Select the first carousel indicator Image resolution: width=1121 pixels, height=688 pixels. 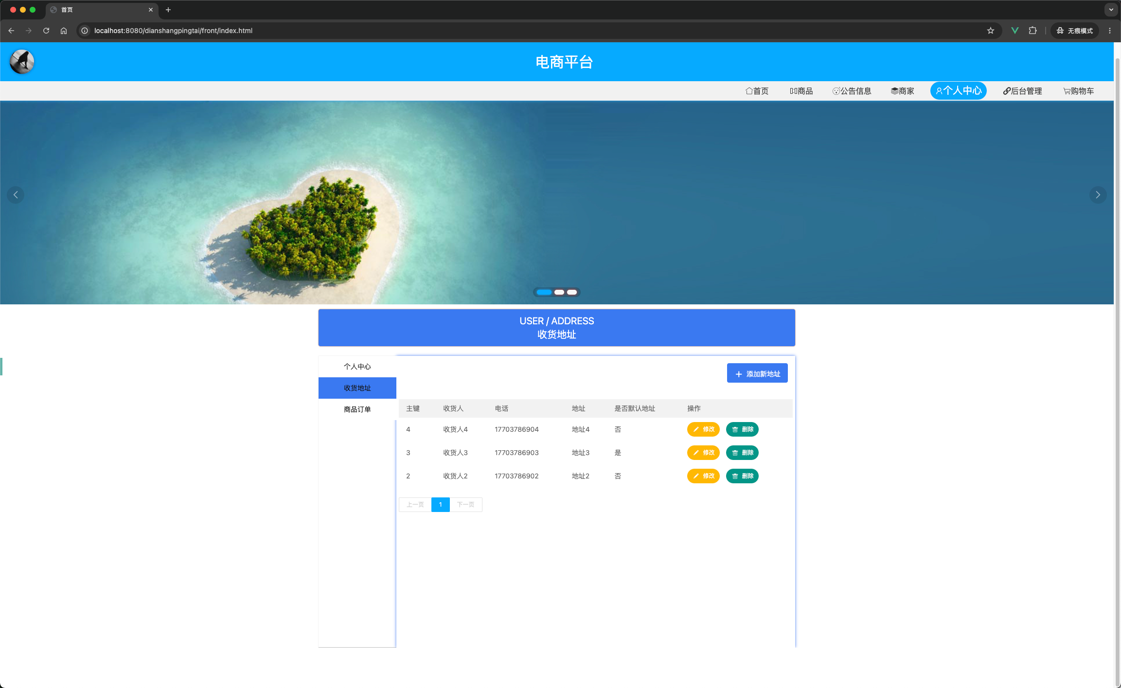click(x=544, y=292)
